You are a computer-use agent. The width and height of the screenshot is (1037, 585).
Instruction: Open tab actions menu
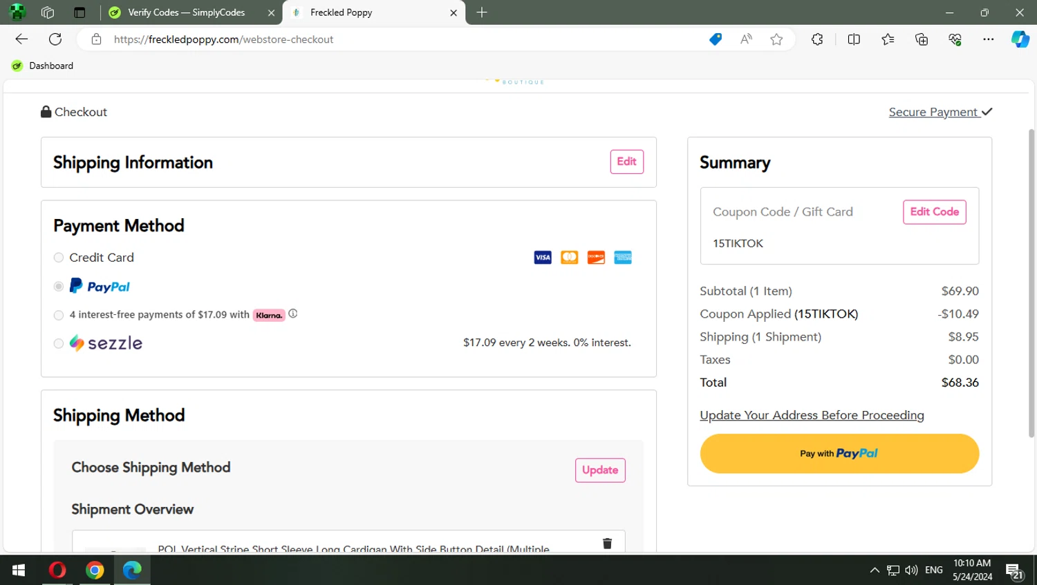80,12
